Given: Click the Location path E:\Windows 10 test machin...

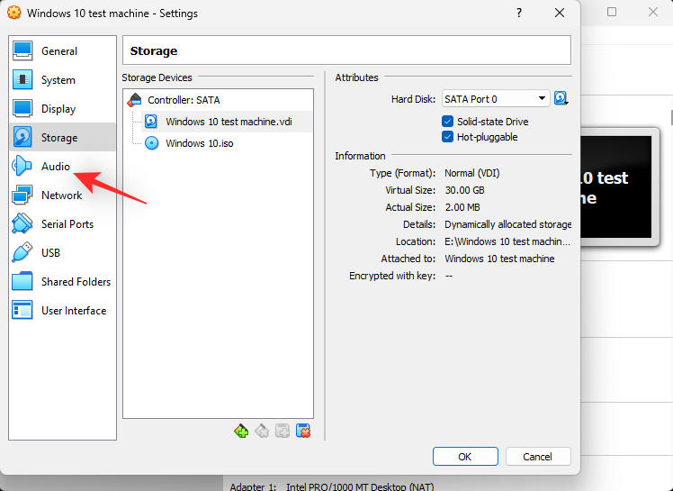Looking at the screenshot, I should 507,241.
